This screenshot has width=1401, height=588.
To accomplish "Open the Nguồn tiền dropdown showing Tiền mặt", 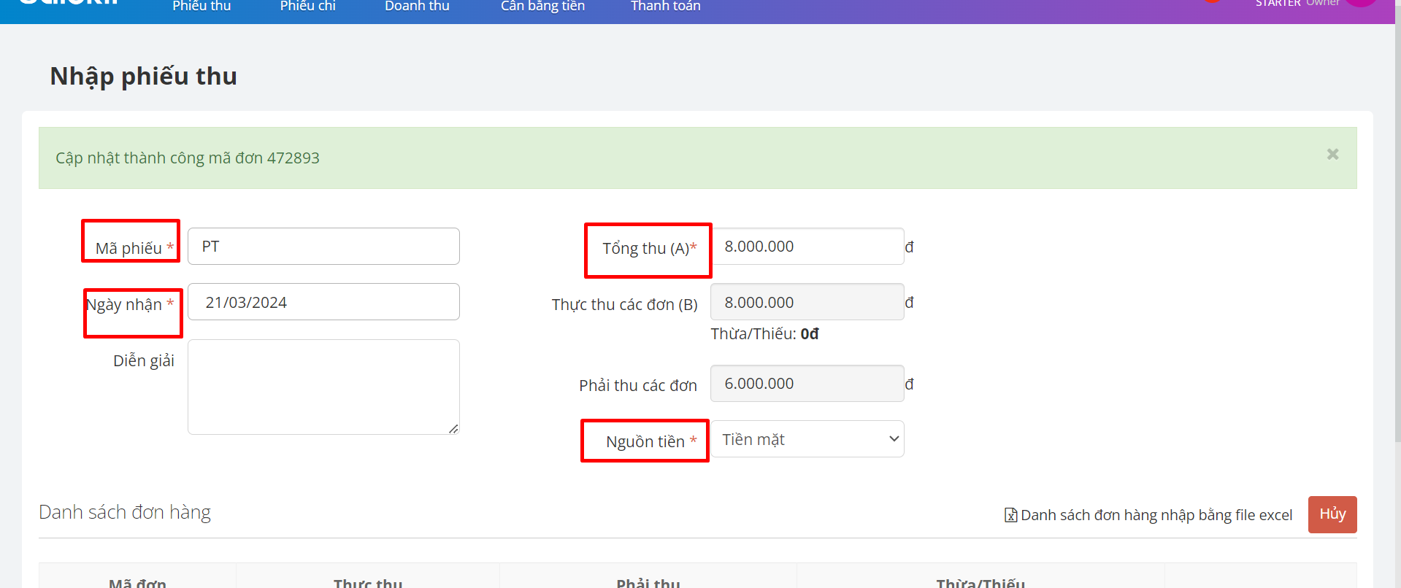I will [807, 439].
